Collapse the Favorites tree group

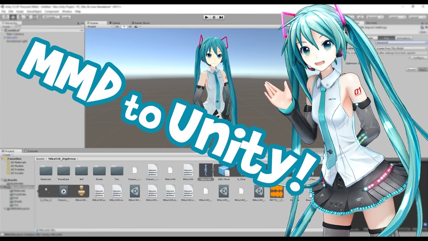(3, 159)
